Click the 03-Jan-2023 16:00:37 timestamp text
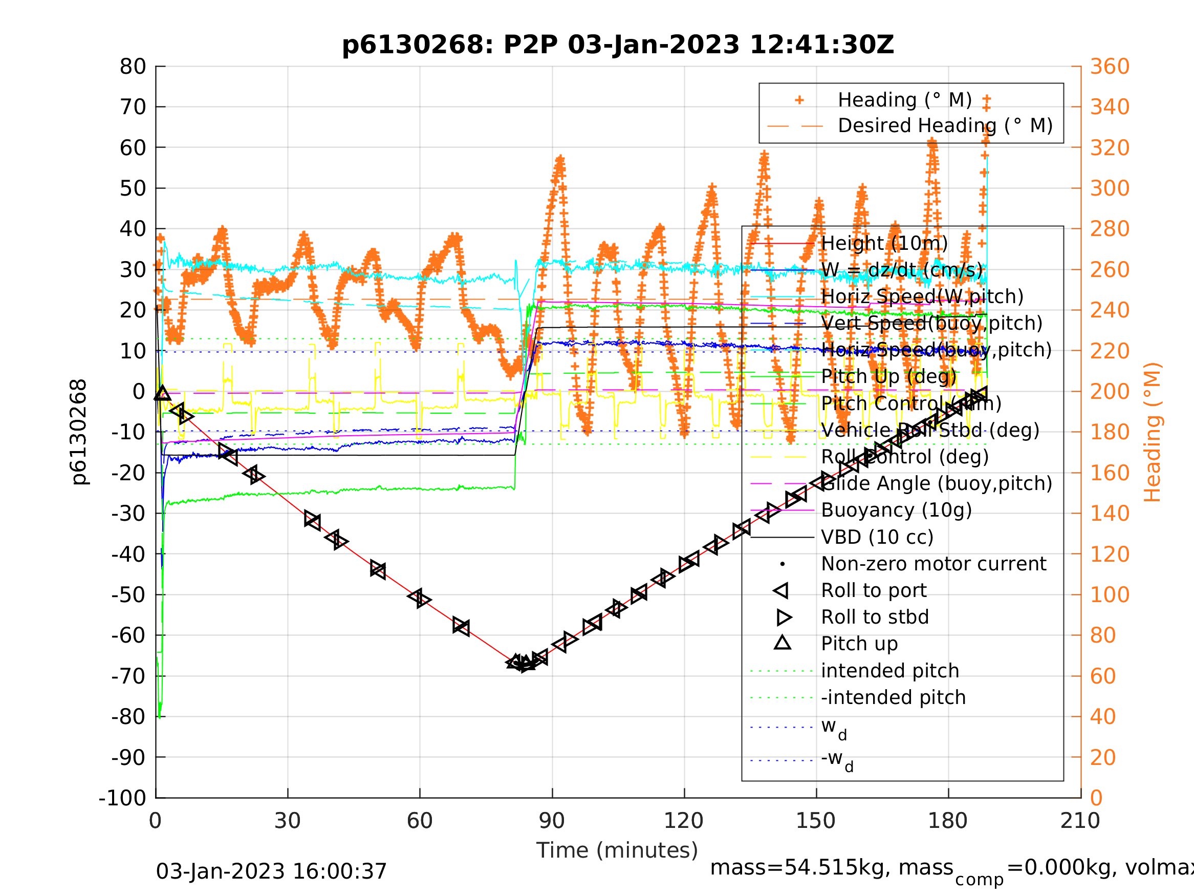Image resolution: width=1194 pixels, height=896 pixels. [x=272, y=871]
